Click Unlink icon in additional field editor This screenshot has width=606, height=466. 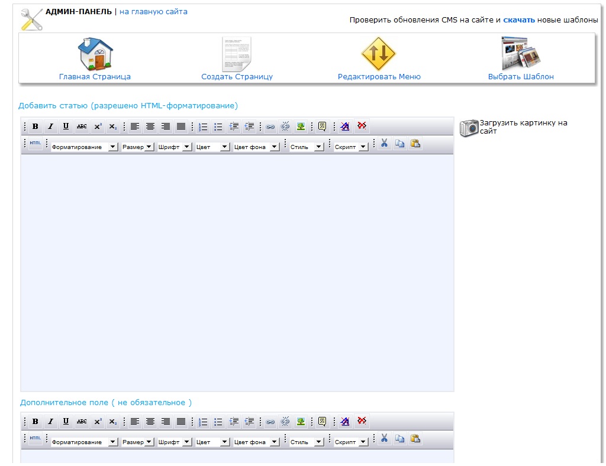click(285, 422)
